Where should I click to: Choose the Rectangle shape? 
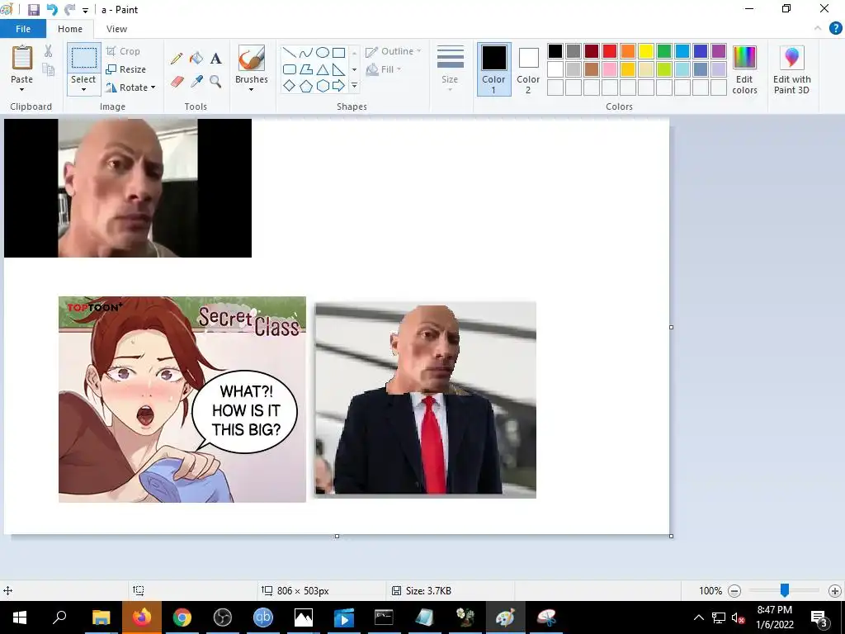(338, 52)
